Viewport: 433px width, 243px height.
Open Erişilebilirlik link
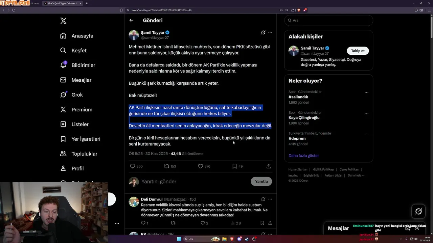click(311, 175)
